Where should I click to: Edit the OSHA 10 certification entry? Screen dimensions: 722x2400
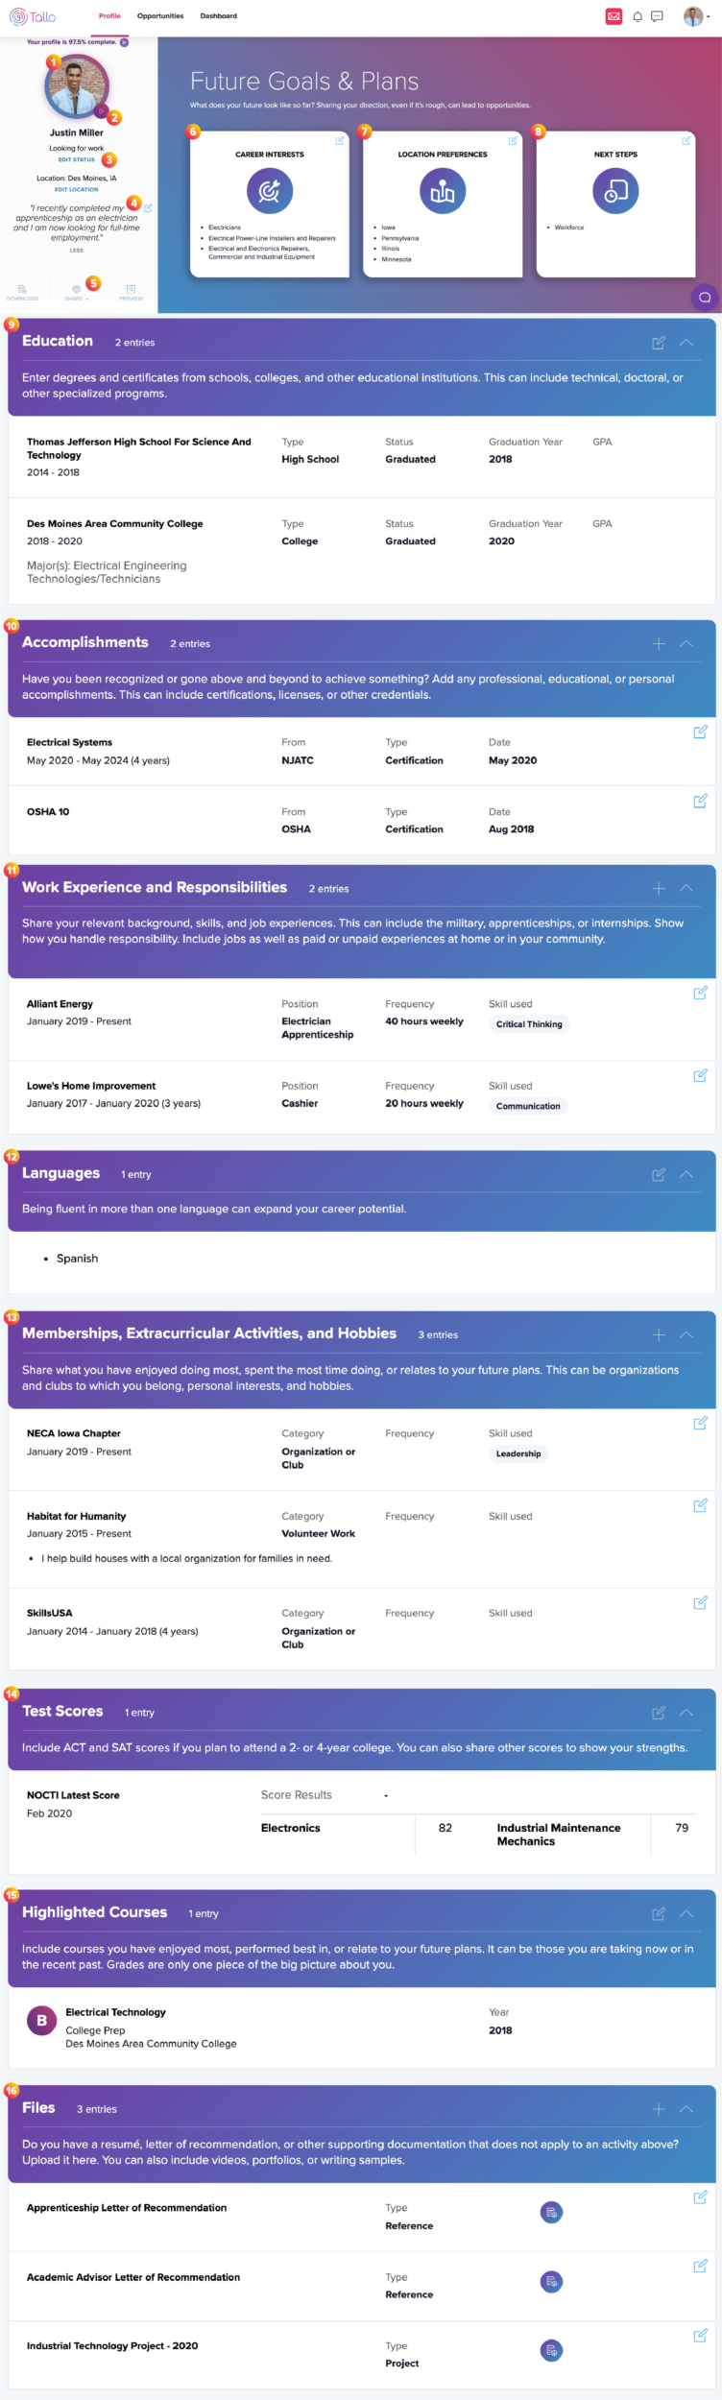pos(700,800)
